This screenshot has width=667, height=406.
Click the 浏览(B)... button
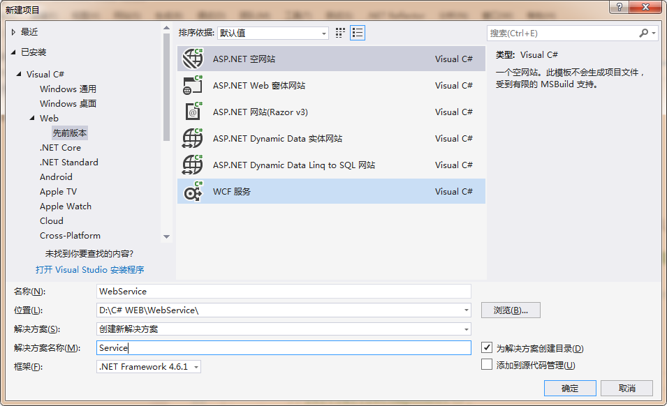point(511,310)
